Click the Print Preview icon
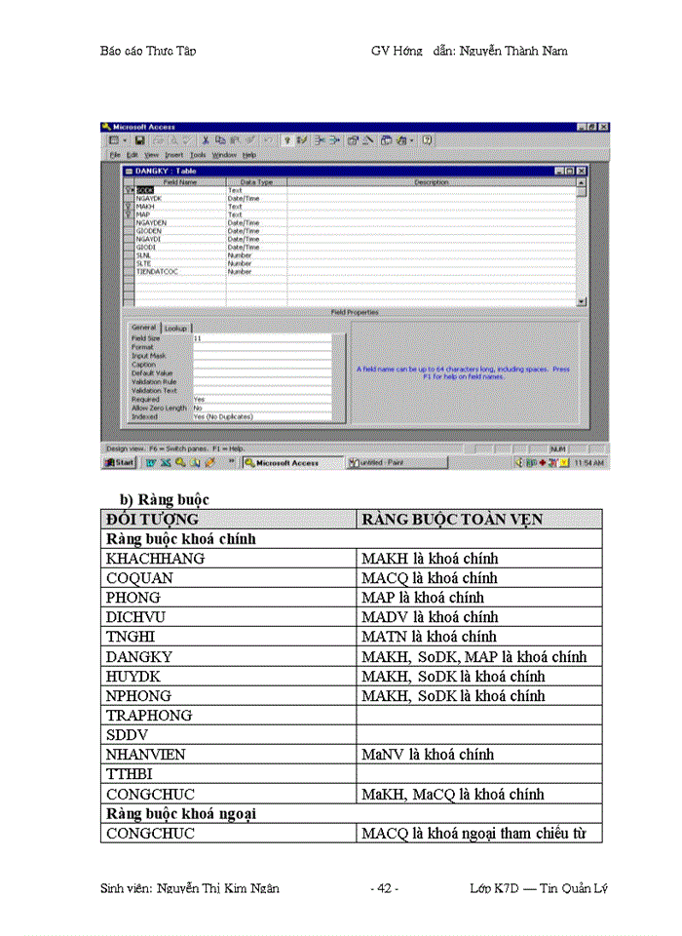 click(x=173, y=140)
